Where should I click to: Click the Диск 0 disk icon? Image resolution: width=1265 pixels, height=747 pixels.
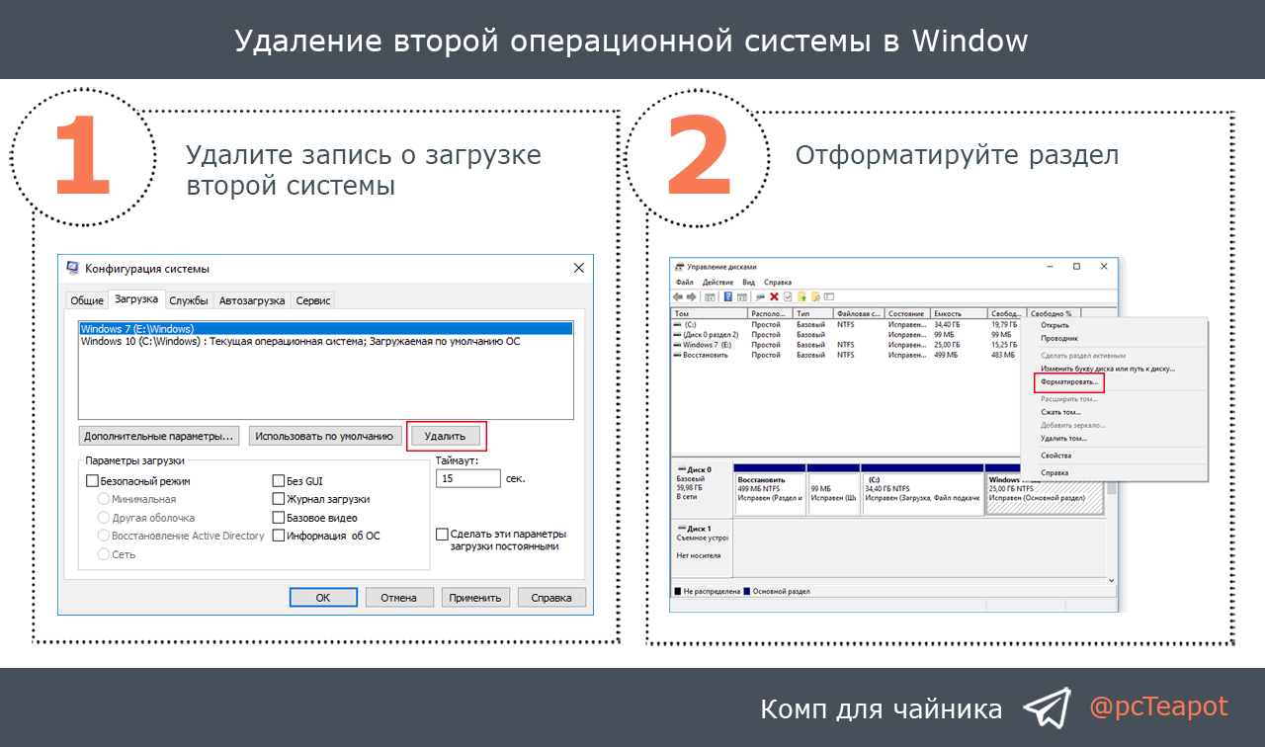680,469
